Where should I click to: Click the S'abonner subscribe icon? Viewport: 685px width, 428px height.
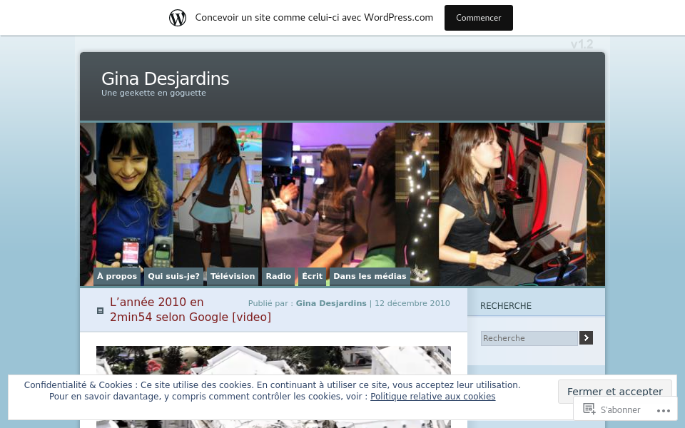pyautogui.click(x=589, y=409)
